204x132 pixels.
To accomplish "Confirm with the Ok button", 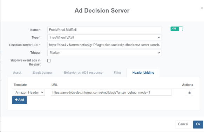I will (198, 124).
